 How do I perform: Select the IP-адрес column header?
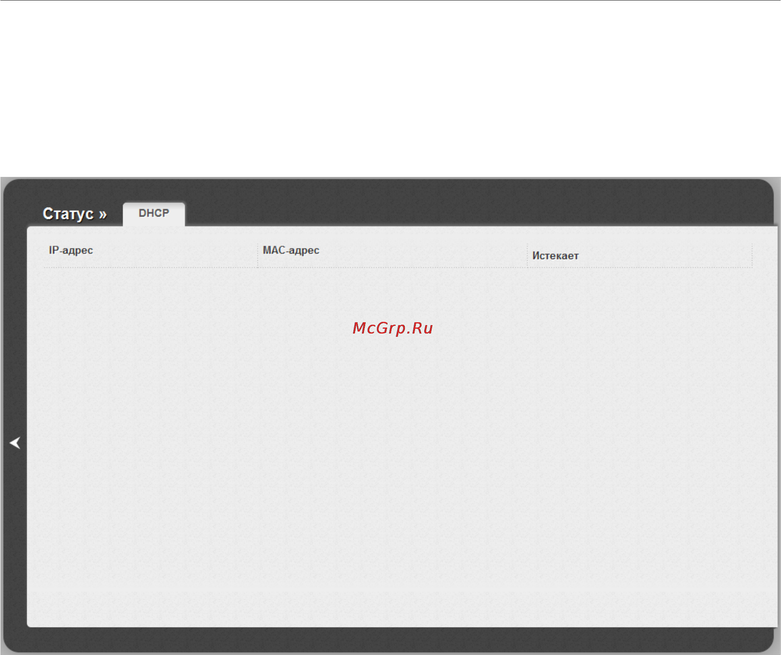71,250
